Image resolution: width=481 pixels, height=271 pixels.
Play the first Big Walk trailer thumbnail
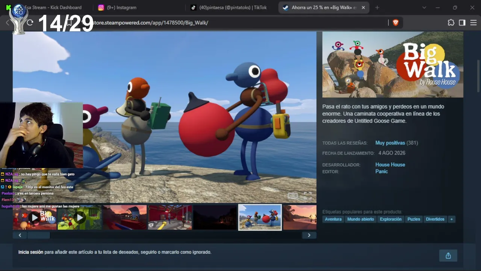tap(35, 217)
